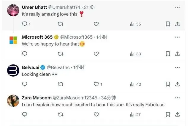190x126 pixels.
Task: Click Umer Bhatt's profile avatar
Action: coord(13,10)
